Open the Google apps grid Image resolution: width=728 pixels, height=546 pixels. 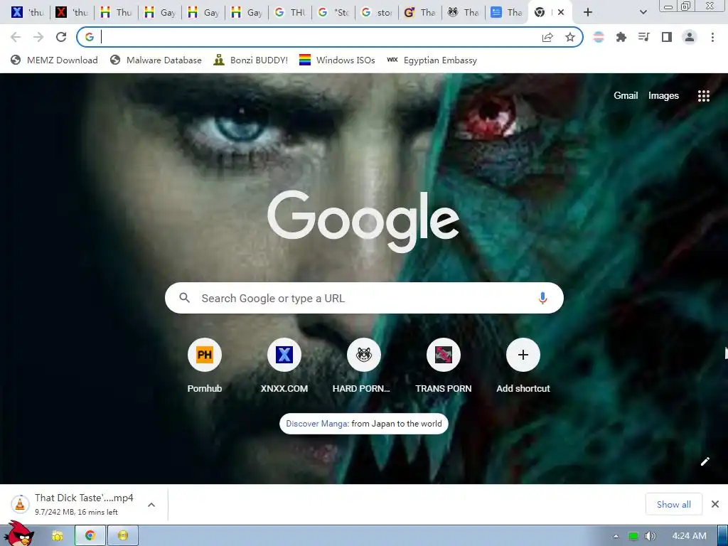[703, 96]
